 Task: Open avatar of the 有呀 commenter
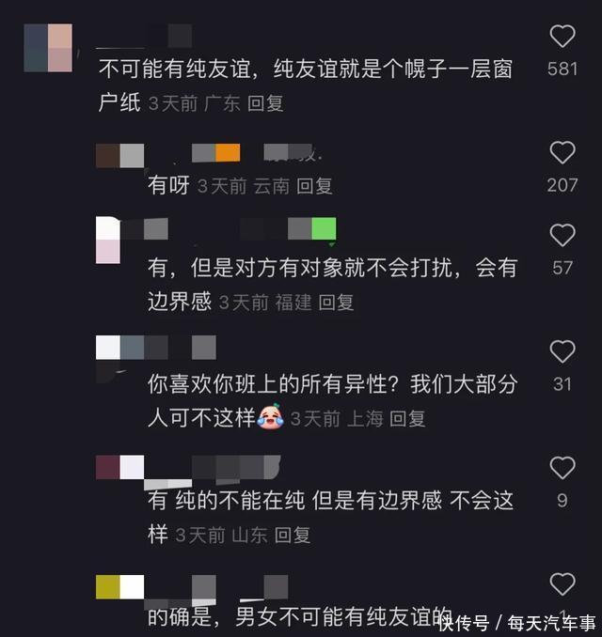coord(120,156)
